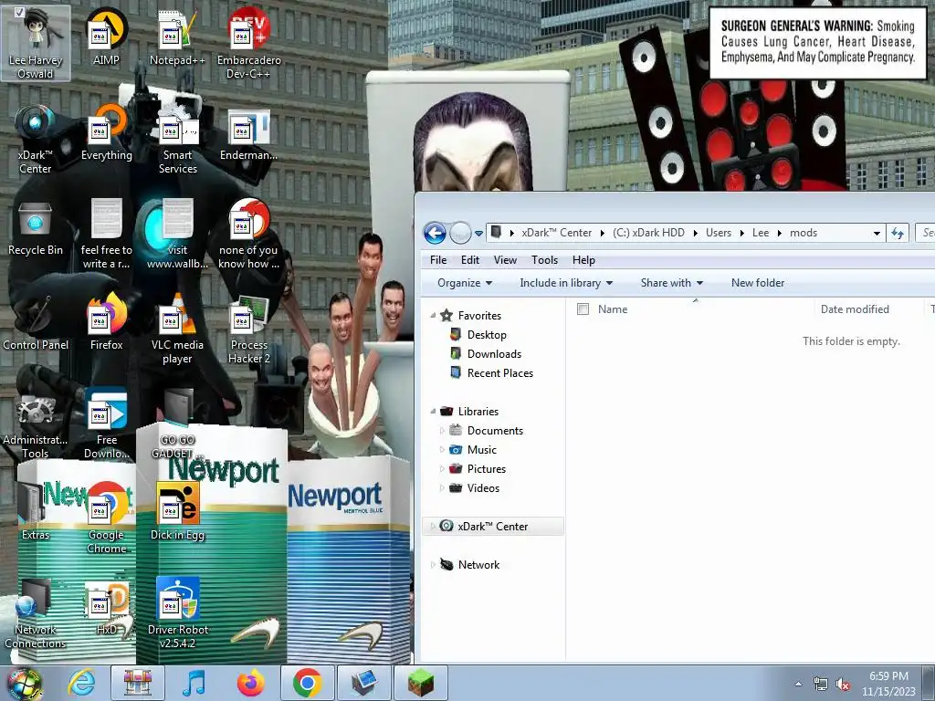Image resolution: width=935 pixels, height=701 pixels.
Task: Toggle the checkbox on Lee Harvey Oswald icon
Action: (19, 12)
